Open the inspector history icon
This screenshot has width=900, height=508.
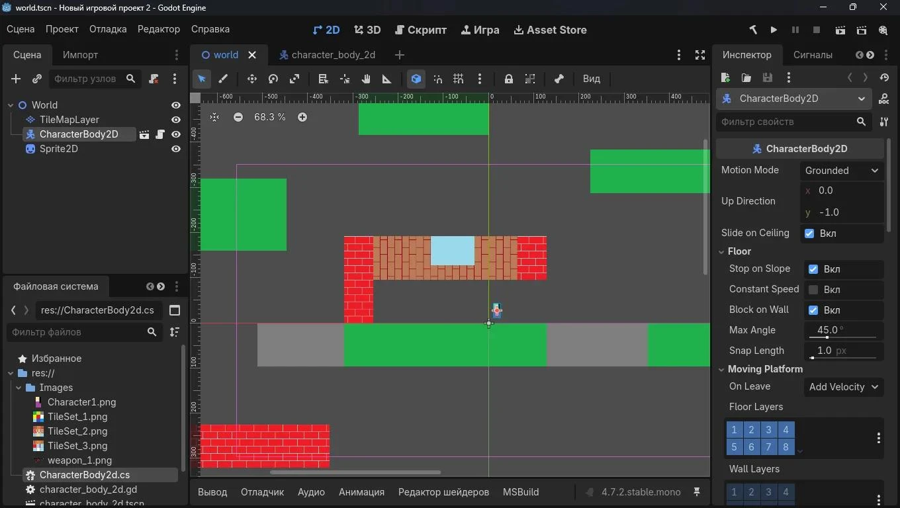tap(884, 78)
